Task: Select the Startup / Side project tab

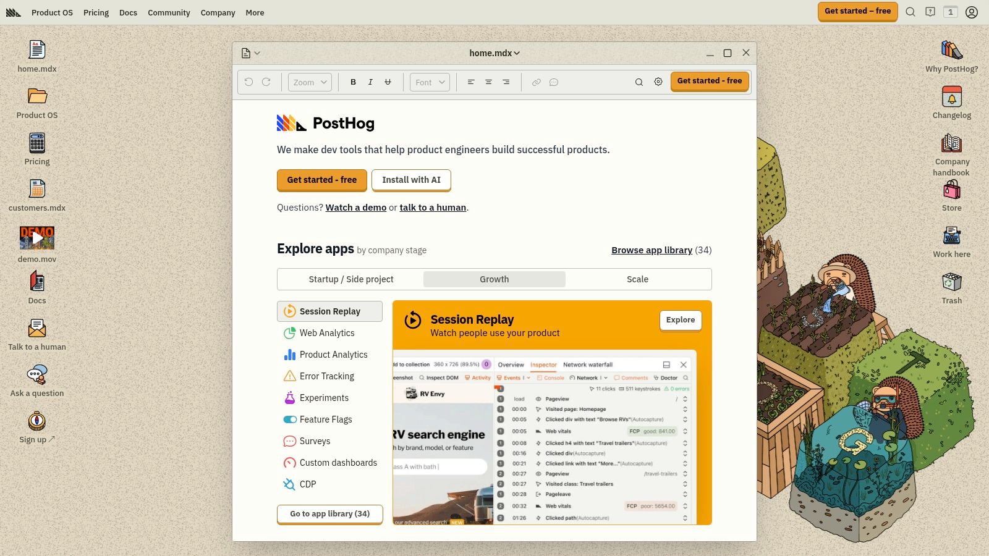Action: pos(351,279)
